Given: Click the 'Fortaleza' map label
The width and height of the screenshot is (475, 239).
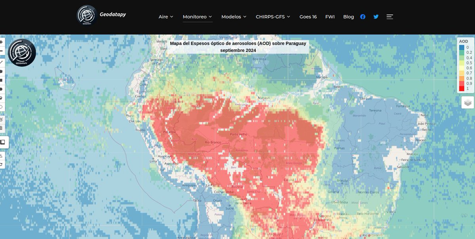Looking at the screenshot, I should [403, 106].
